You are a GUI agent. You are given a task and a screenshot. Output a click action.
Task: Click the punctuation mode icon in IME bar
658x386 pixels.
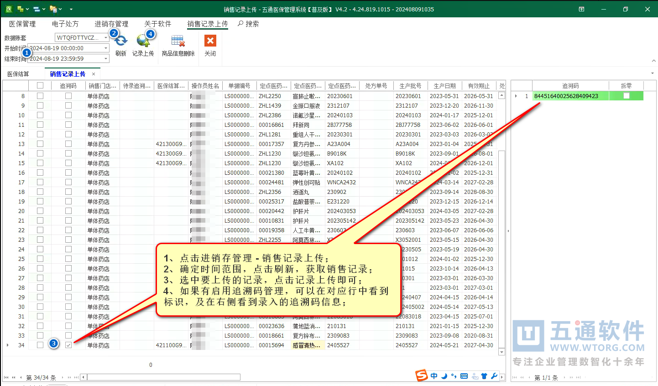[454, 376]
